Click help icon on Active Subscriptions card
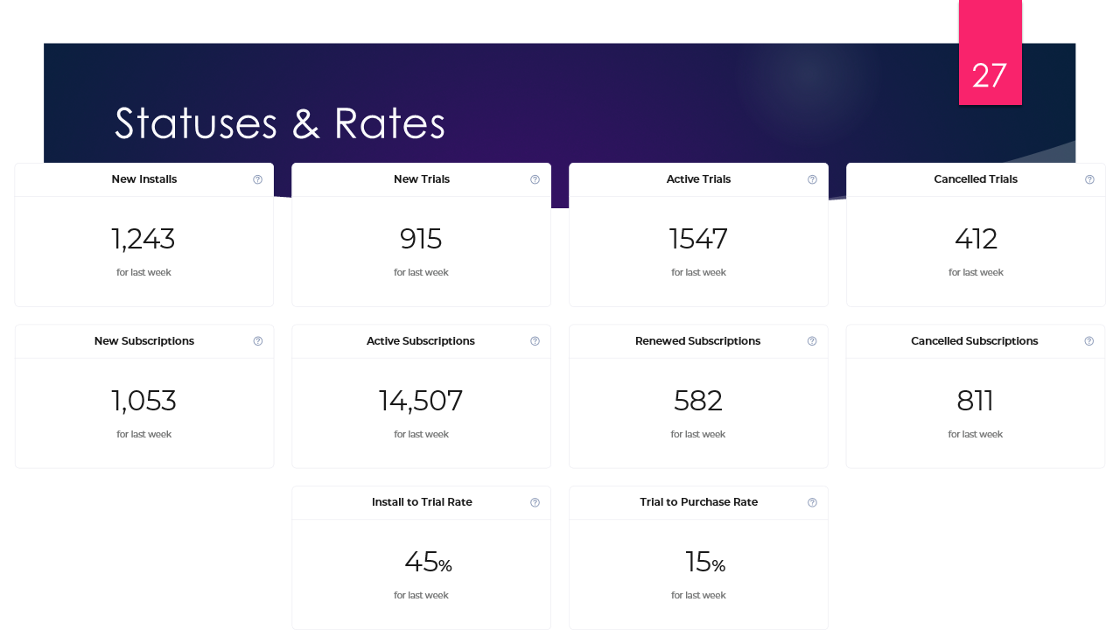Viewport: 1120px width, 630px height. click(x=535, y=341)
